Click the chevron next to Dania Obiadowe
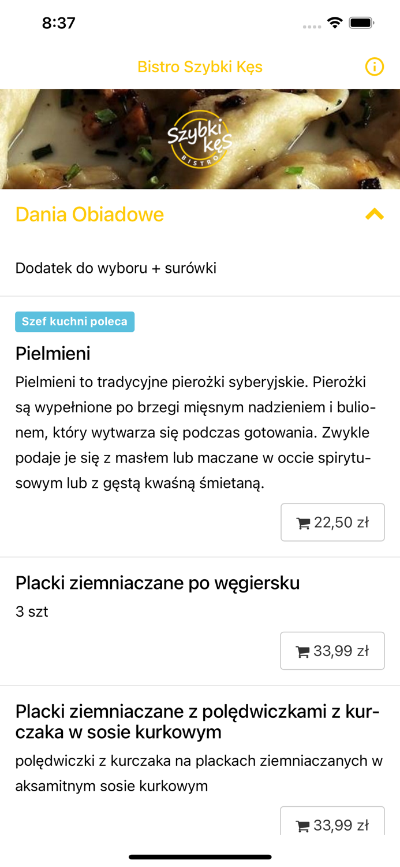The height and width of the screenshot is (867, 400). (x=375, y=214)
